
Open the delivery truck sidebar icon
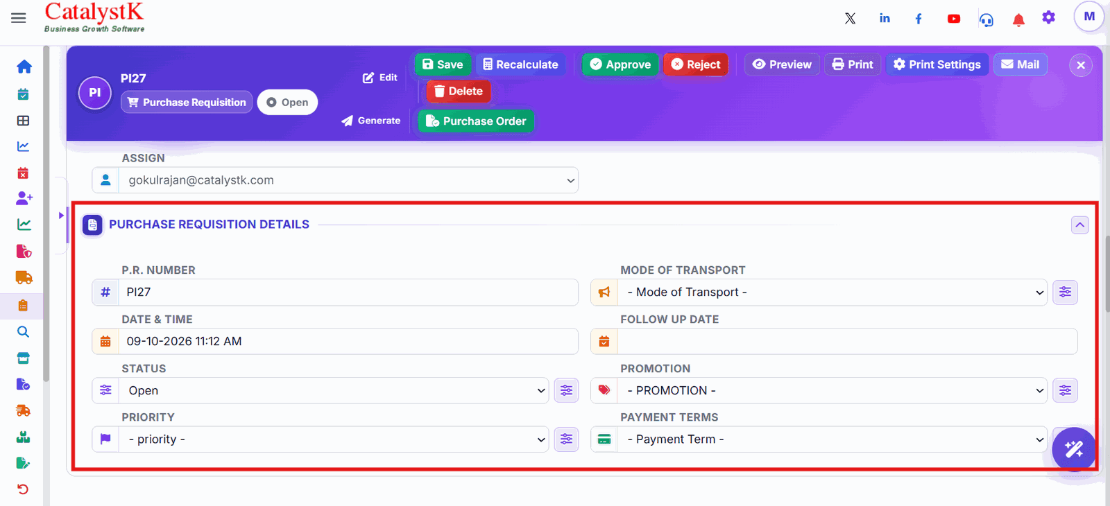24,278
